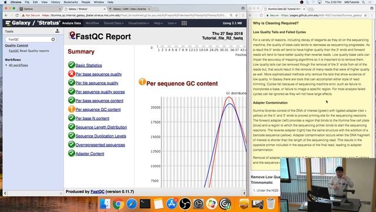Image resolution: width=376 pixels, height=212 pixels.
Task: Open Per base N content link
Action: coord(92,118)
